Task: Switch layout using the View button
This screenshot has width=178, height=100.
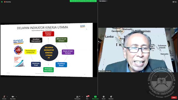Action: click(175, 2)
